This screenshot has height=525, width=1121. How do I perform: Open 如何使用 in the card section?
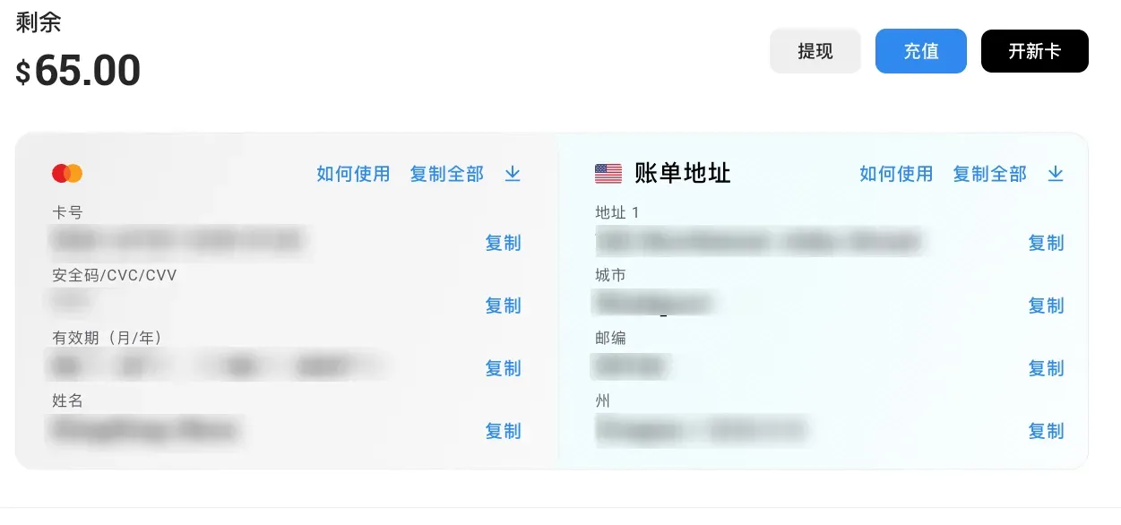(x=351, y=174)
